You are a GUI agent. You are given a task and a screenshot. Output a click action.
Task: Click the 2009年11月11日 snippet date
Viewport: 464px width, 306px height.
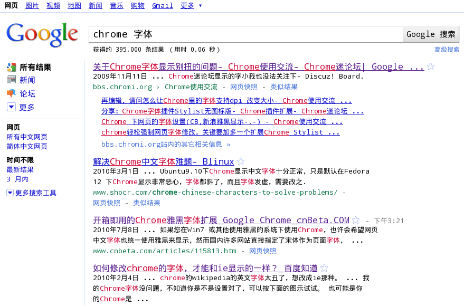(x=120, y=77)
